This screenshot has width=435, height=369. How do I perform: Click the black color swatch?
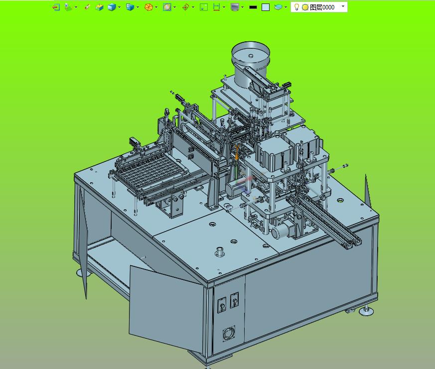[x=253, y=7]
